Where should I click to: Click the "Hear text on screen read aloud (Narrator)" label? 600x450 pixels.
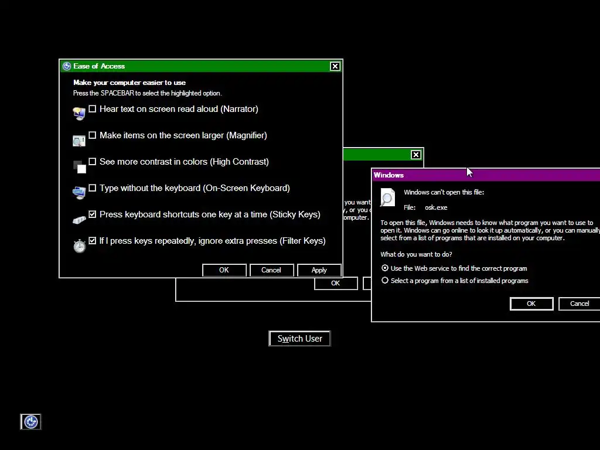(x=179, y=109)
